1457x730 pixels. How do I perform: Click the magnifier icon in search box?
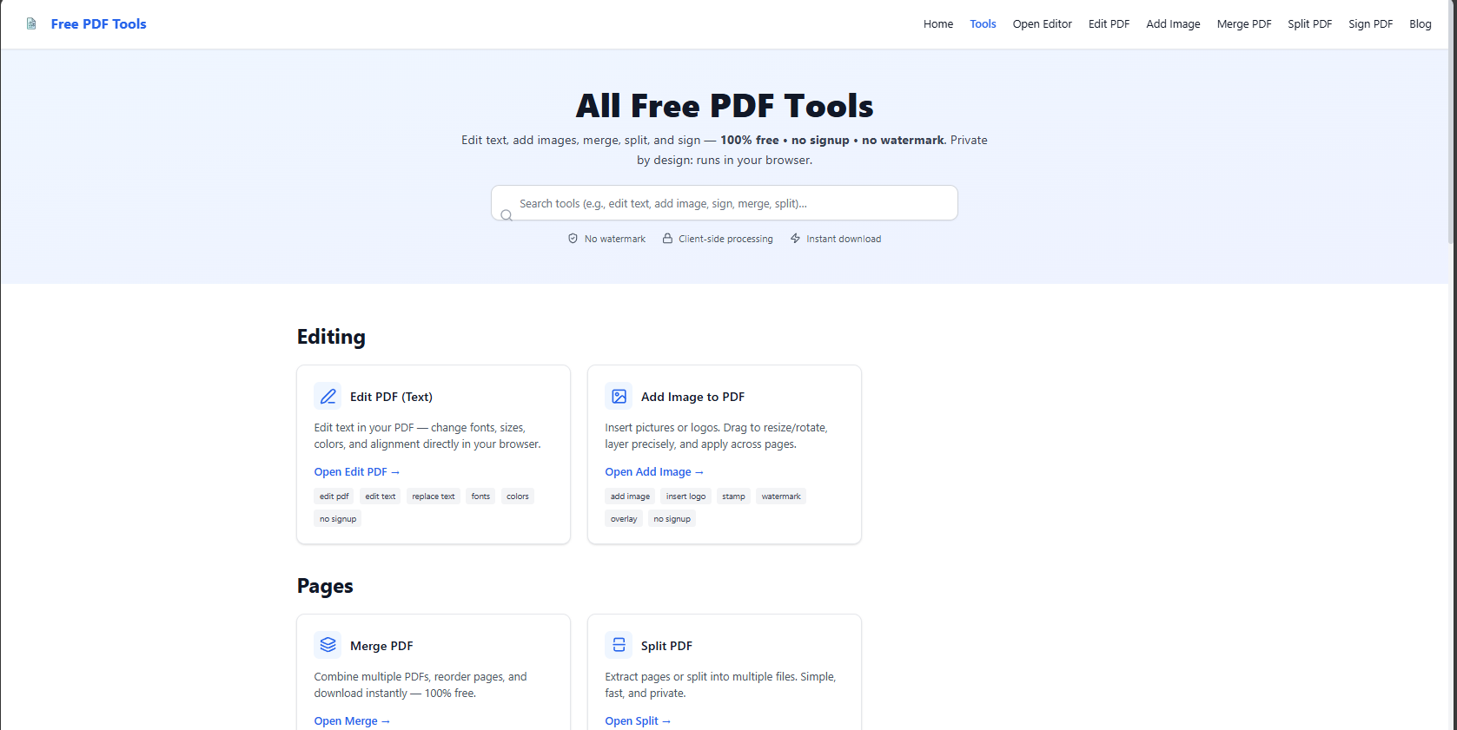click(x=507, y=215)
